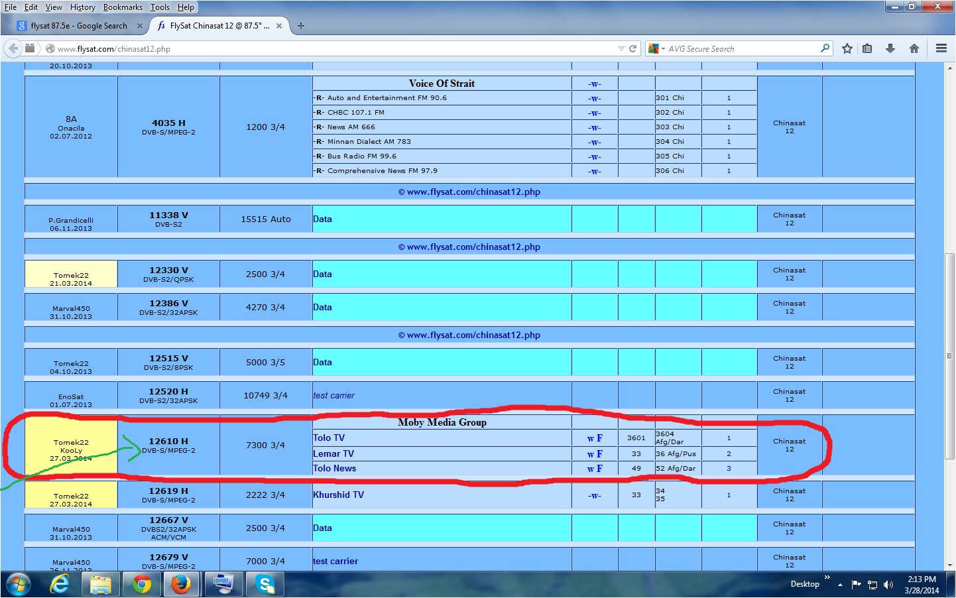The height and width of the screenshot is (598, 956).
Task: Switch to Firefox in the taskbar
Action: coord(181,585)
